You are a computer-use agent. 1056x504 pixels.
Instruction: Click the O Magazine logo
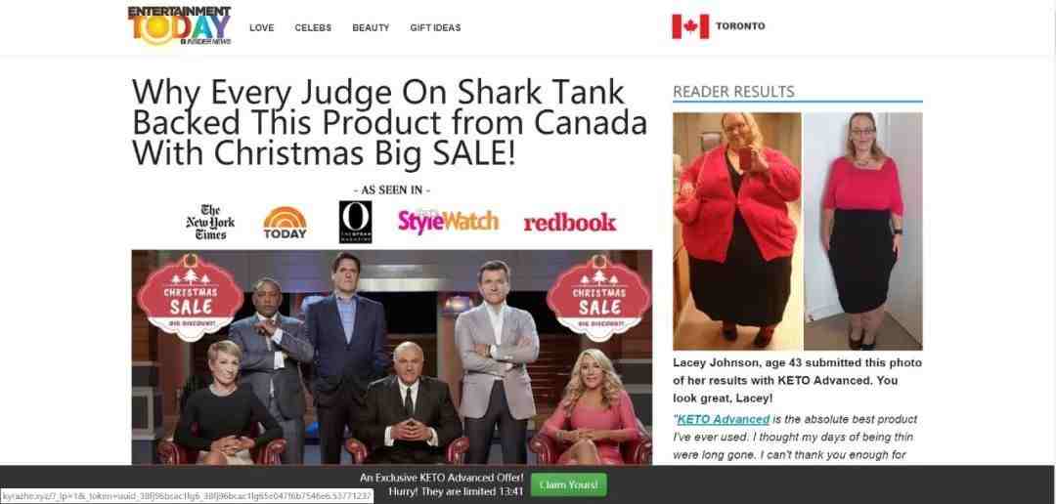click(x=356, y=222)
